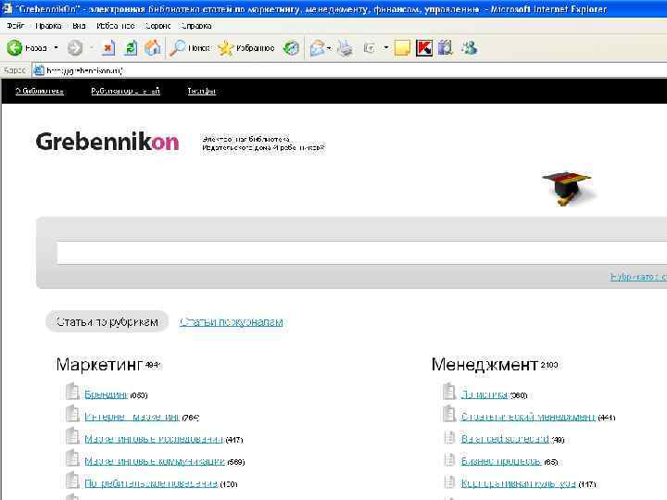Open Back button history dropdown arrow
The height and width of the screenshot is (500, 667).
point(56,48)
